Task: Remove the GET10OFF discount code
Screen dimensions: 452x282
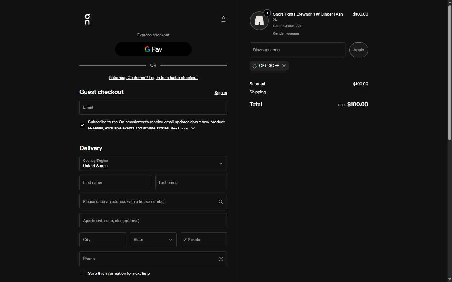Action: pos(284,66)
